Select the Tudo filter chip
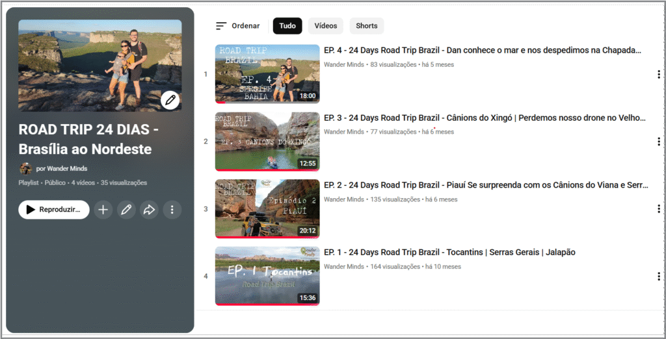The width and height of the screenshot is (666, 339). click(x=287, y=26)
